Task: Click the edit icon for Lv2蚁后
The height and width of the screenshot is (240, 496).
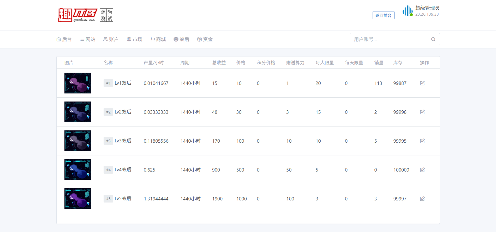Action: click(x=422, y=112)
